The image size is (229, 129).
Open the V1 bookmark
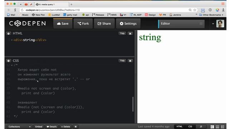tap(123, 15)
